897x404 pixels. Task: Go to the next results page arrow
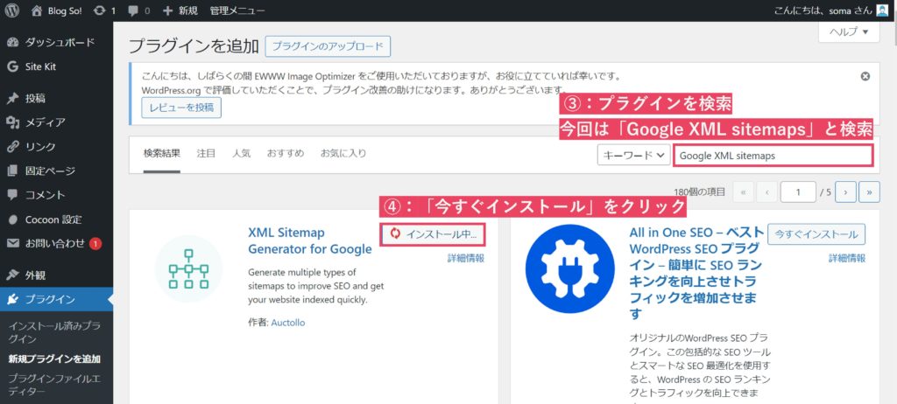[845, 192]
